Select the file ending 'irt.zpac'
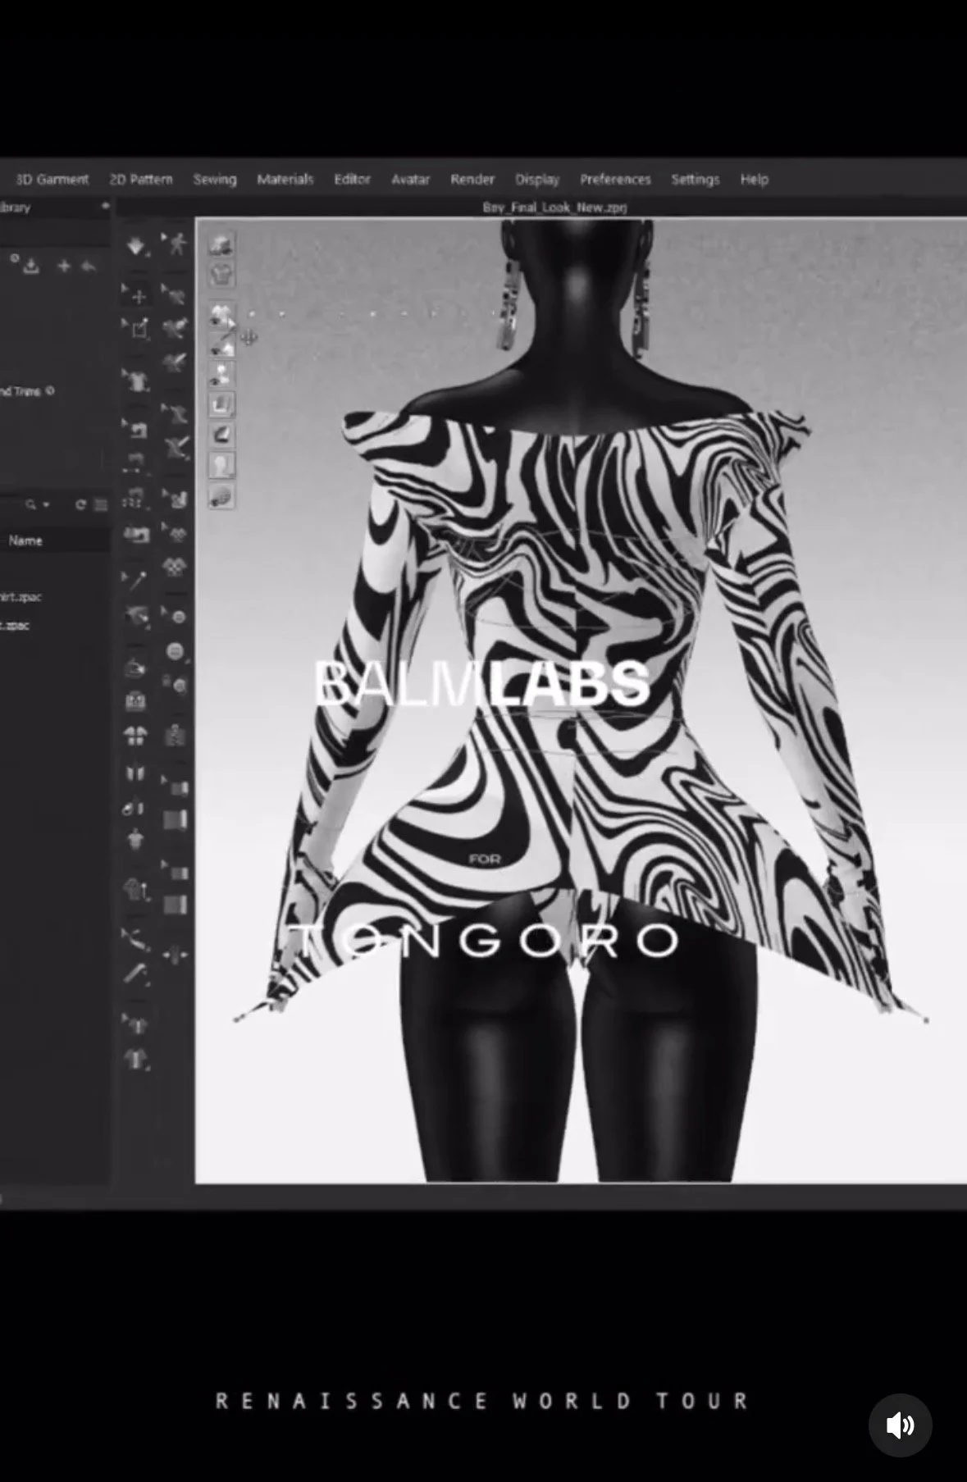Screen dimensions: 967x1482 click(20, 597)
